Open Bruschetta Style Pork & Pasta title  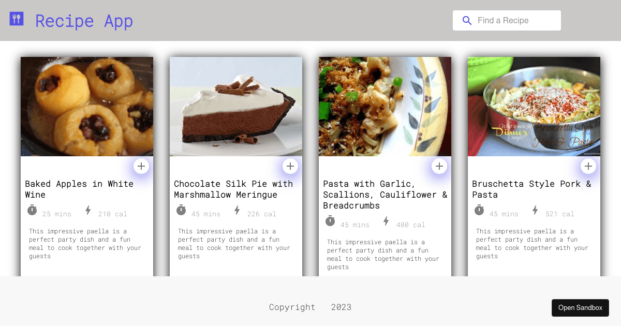tap(531, 189)
